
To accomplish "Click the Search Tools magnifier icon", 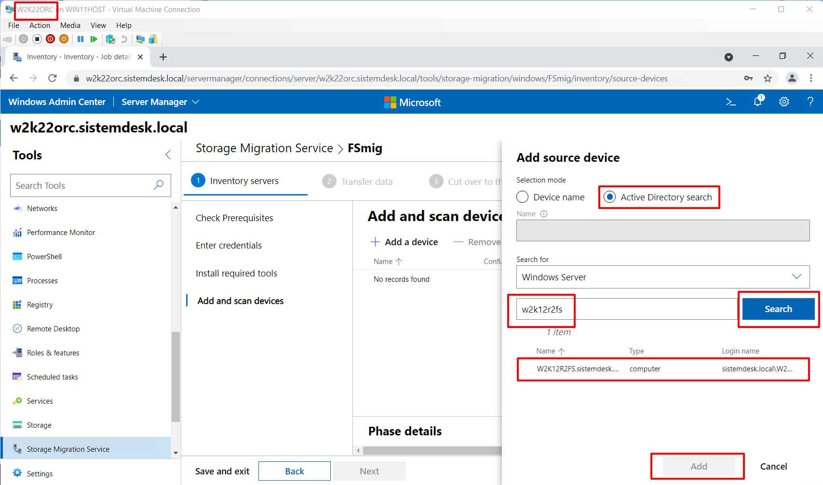I will [x=158, y=185].
